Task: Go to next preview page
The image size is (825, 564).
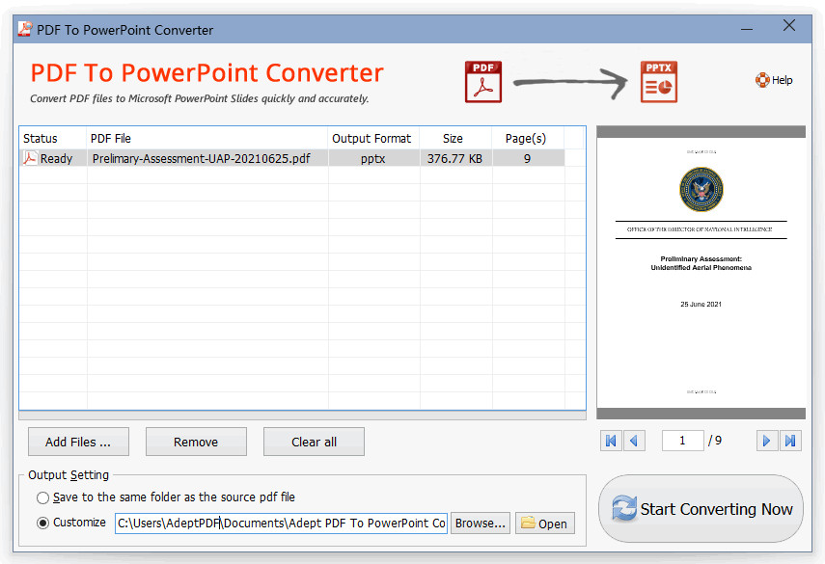Action: click(766, 441)
